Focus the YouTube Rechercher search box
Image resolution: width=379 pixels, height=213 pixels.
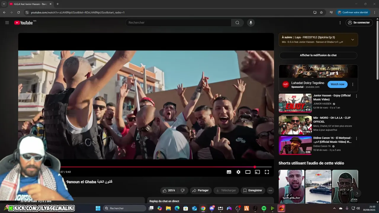point(178,23)
